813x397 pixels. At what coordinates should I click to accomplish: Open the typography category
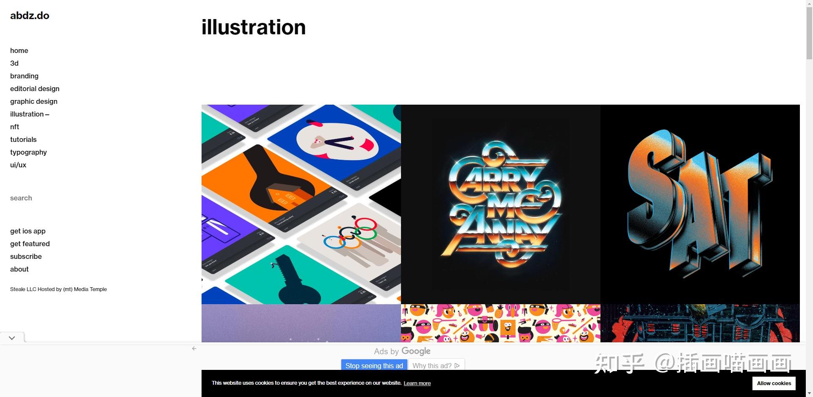pos(28,152)
